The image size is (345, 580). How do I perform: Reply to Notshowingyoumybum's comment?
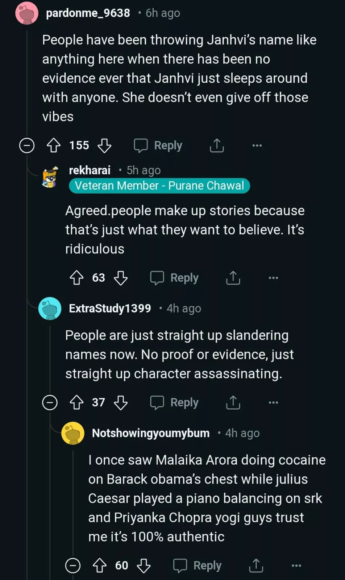pos(198,565)
